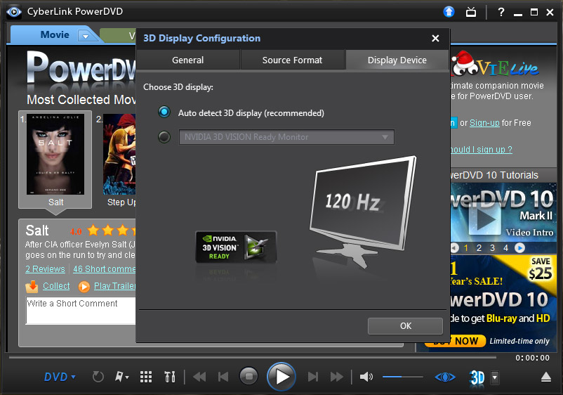Click the Sign-up link
This screenshot has width=563, height=395.
484,123
